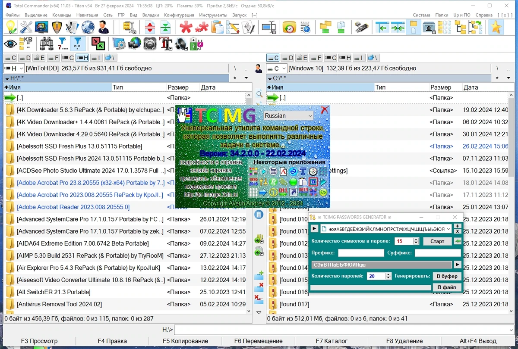The height and width of the screenshot is (349, 518).
Task: Click the В буфер button
Action: [447, 276]
